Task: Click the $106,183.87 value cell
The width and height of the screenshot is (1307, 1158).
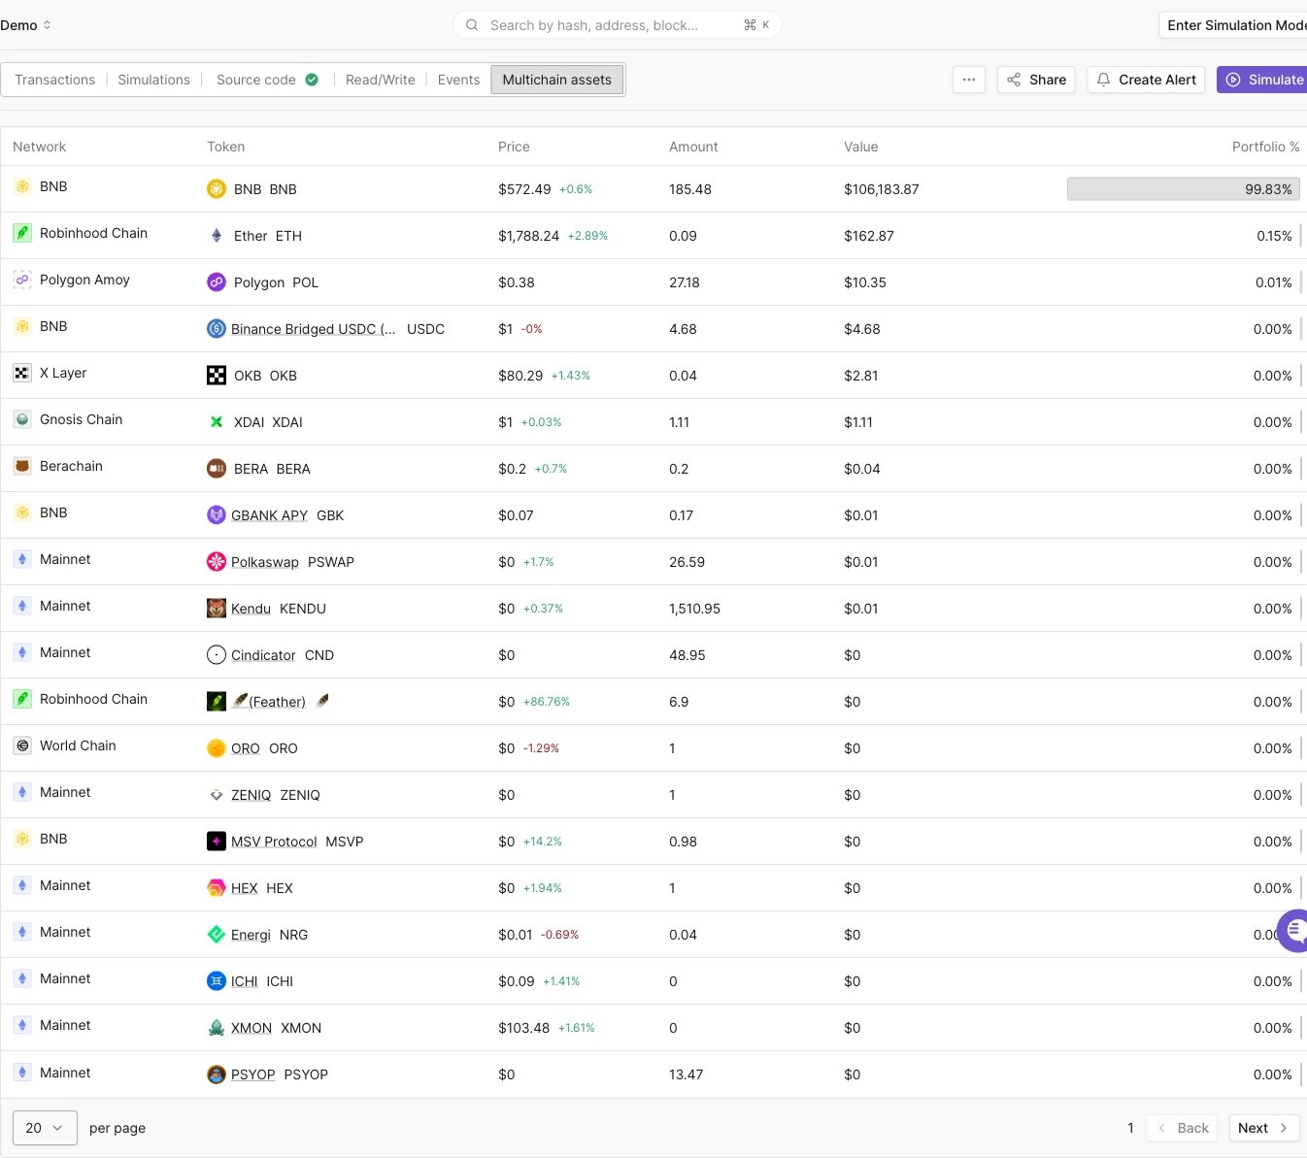Action: (x=881, y=189)
